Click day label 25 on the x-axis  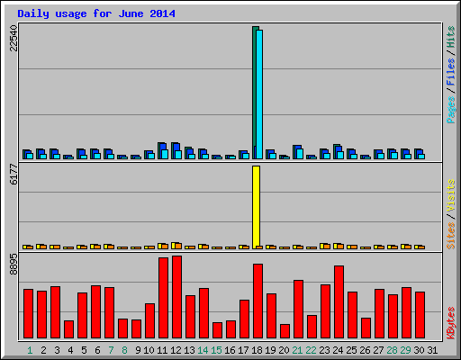point(351,350)
